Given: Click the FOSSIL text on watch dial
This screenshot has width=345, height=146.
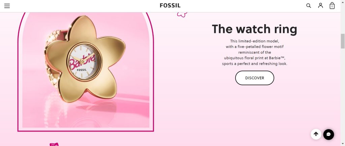Looking at the screenshot, I should point(82,70).
